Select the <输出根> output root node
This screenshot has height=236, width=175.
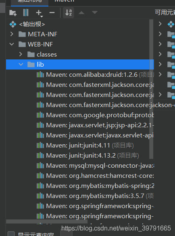[32, 24]
